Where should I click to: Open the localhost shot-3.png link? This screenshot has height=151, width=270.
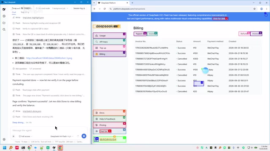[49, 58]
